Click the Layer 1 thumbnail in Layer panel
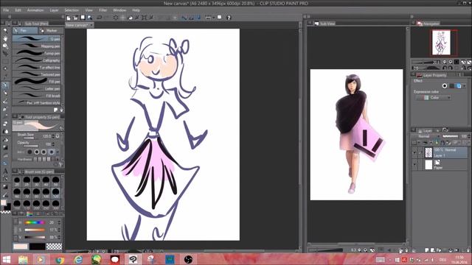This screenshot has height=265, width=472. [428, 152]
